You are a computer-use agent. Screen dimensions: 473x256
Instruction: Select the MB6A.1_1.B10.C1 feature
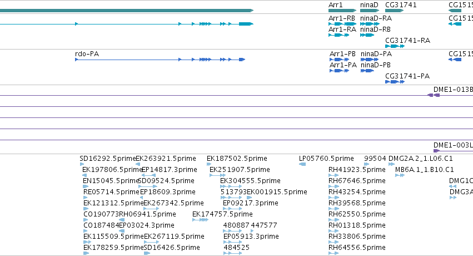pyautogui.click(x=425, y=170)
